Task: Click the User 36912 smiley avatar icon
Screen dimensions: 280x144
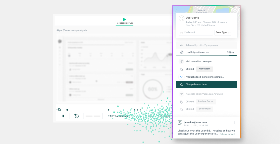Action: tap(181, 18)
